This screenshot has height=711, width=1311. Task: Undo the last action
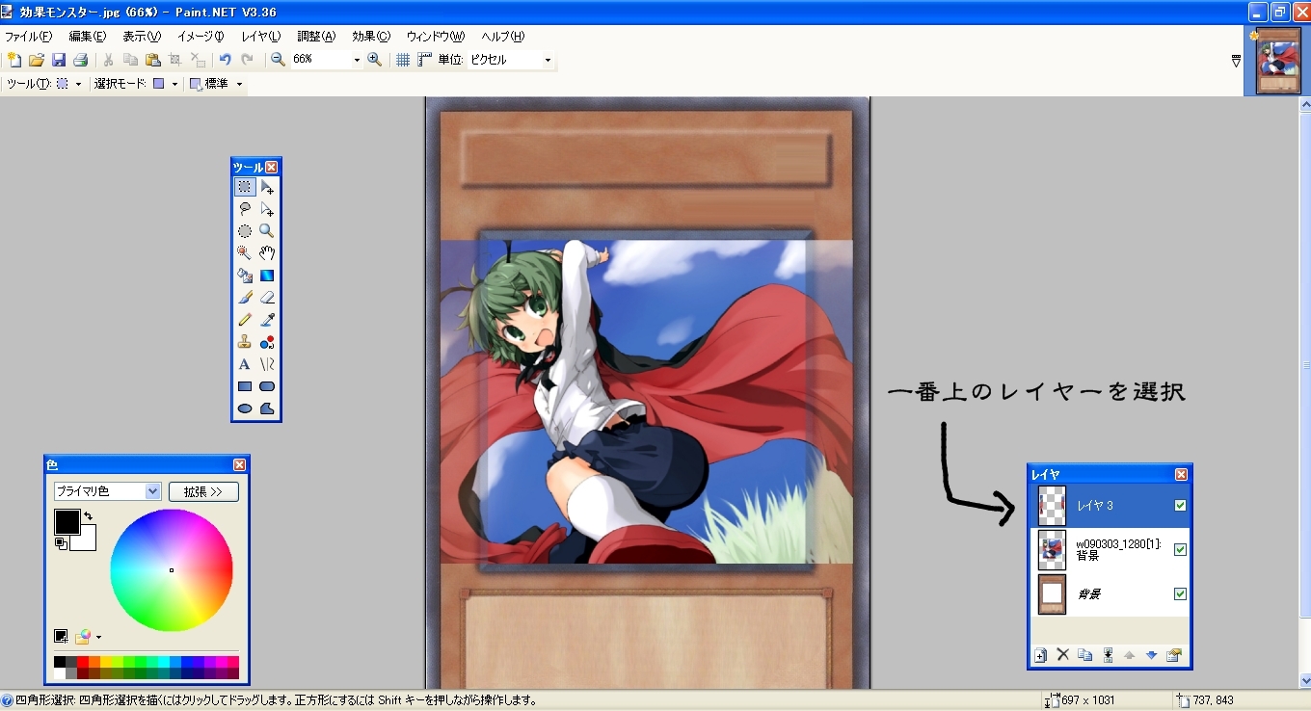pos(225,60)
